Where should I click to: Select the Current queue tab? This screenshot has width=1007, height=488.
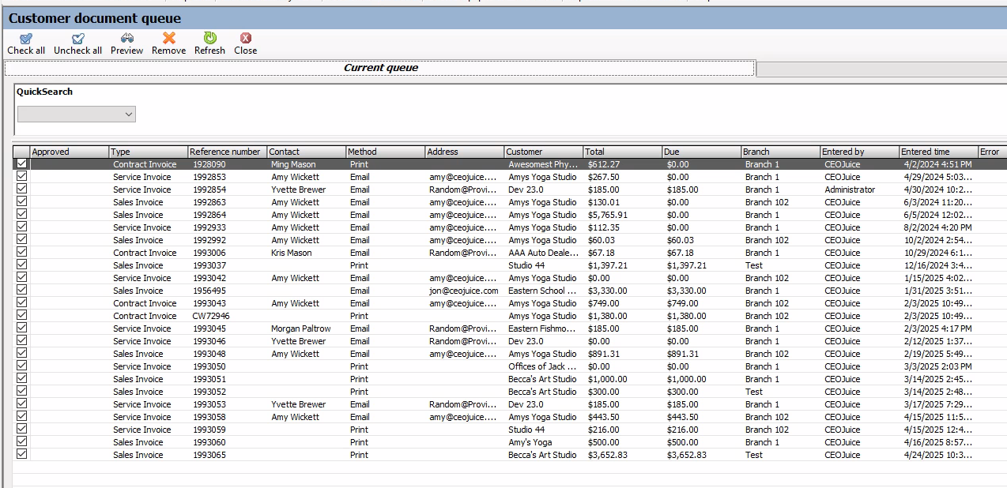pyautogui.click(x=380, y=68)
